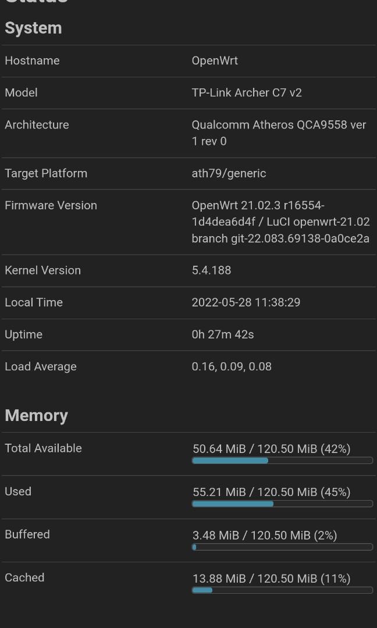Screen dimensions: 377x628
Task: Click the local time 2022-05-28 value
Action: [x=246, y=302]
